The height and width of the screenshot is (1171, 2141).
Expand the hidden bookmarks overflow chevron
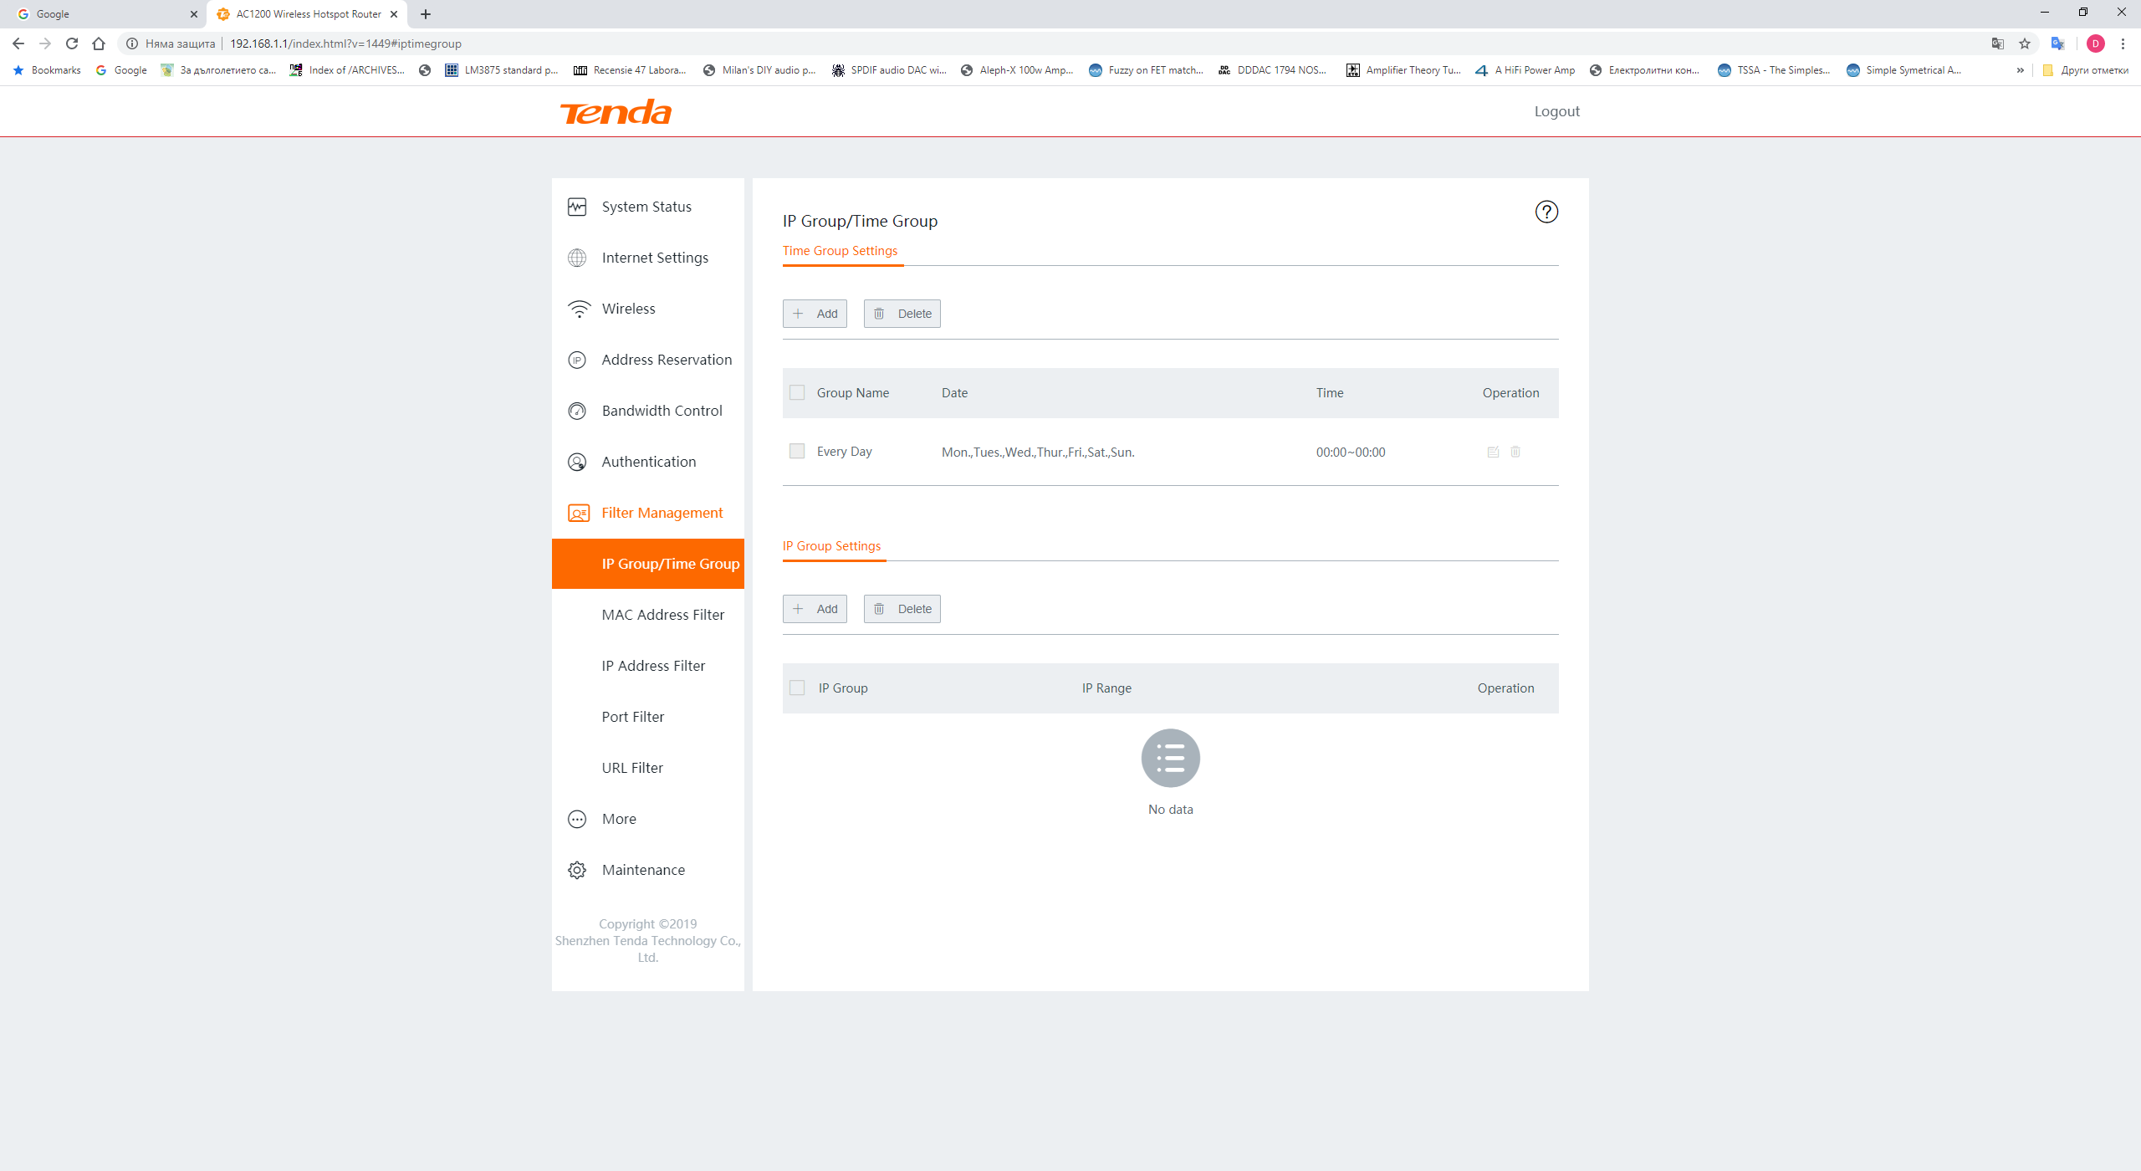point(2021,70)
